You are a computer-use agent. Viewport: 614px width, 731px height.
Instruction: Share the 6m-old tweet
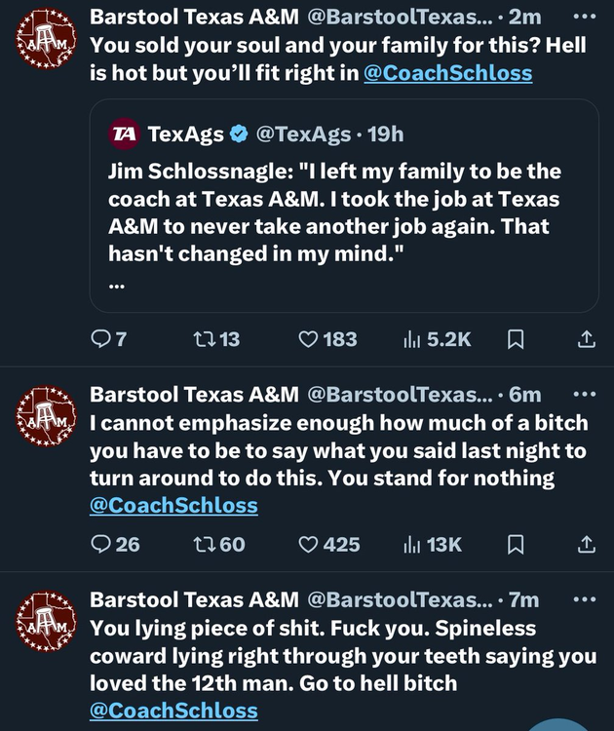point(586,544)
